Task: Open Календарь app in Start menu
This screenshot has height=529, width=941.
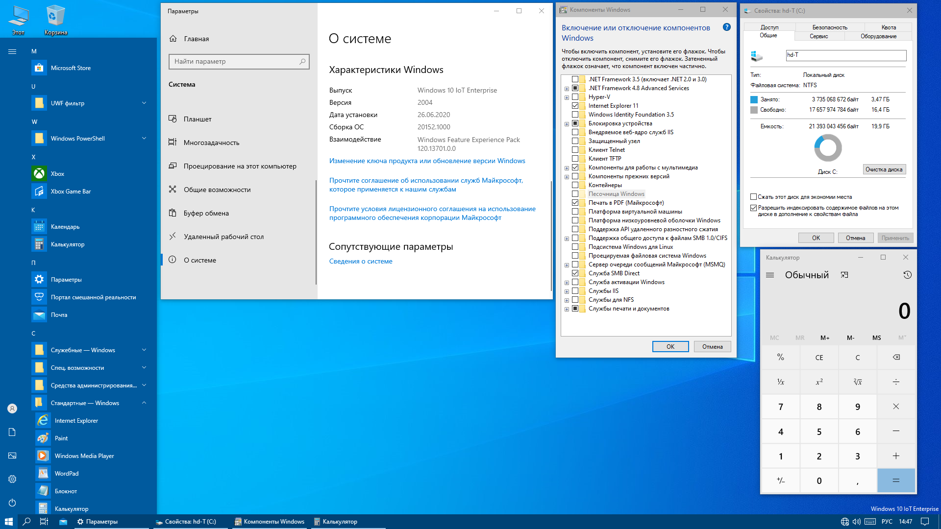Action: pos(88,227)
